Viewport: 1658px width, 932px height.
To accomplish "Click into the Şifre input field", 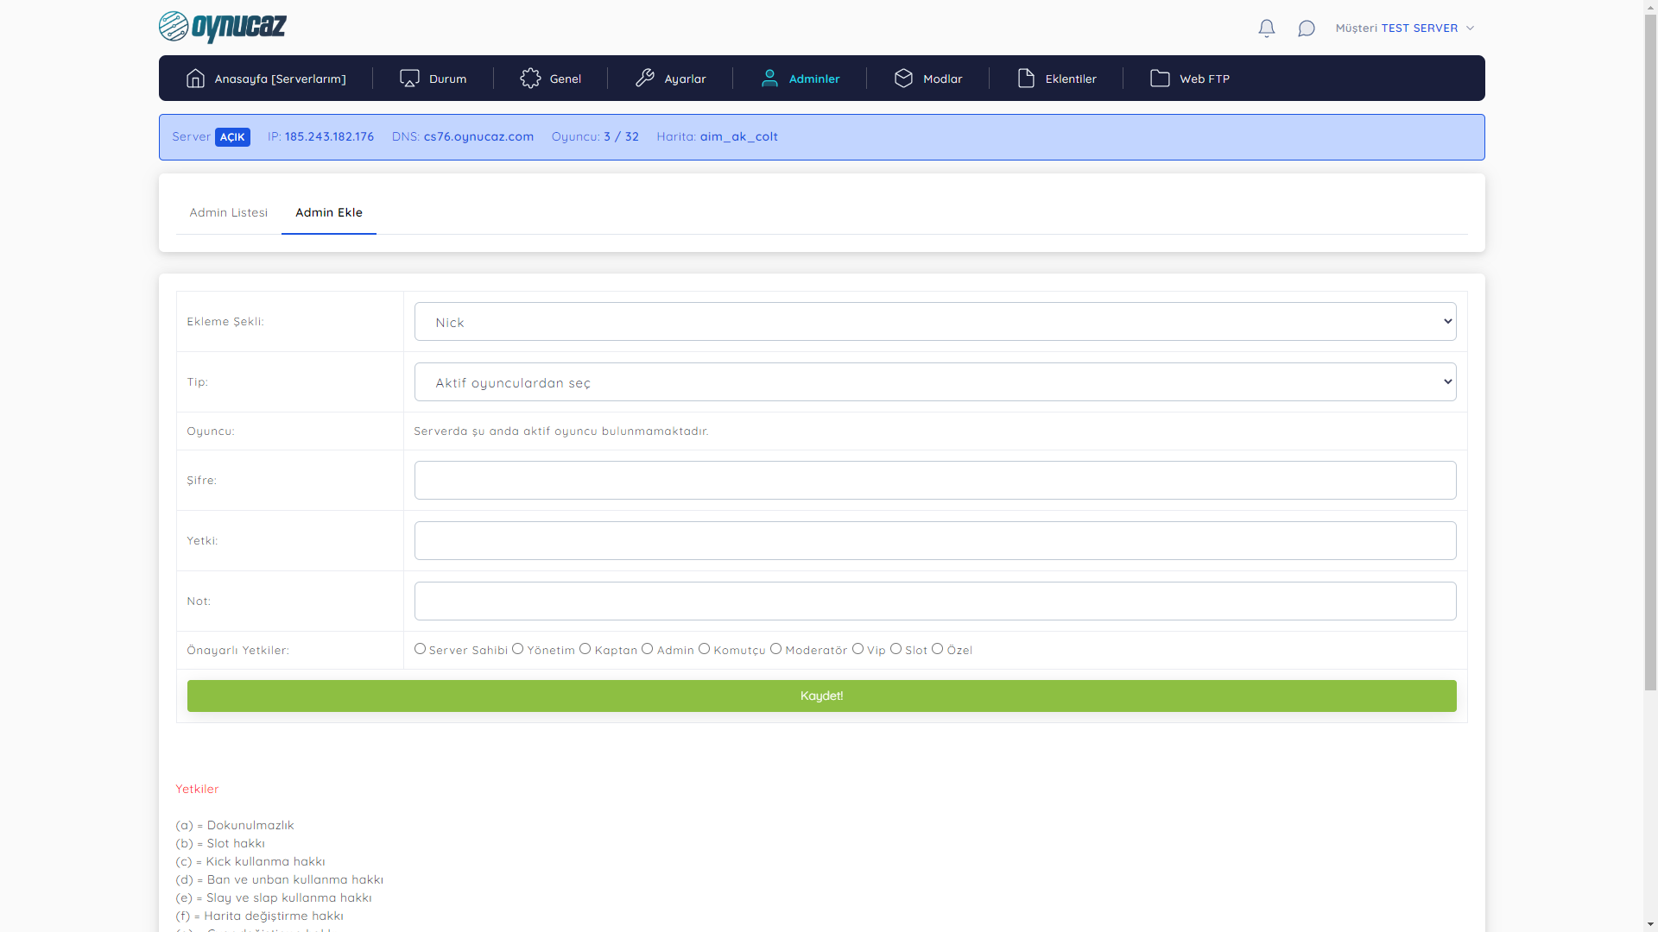I will 934,480.
